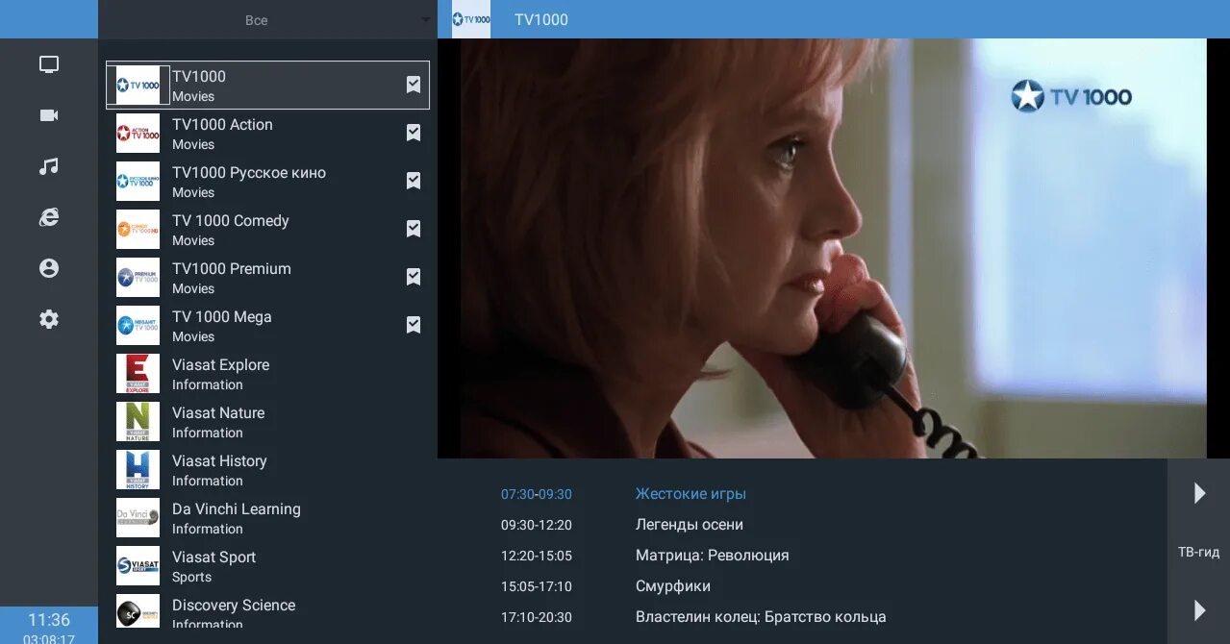Viewport: 1230px width, 644px height.
Task: Select Discovery Science channel name
Action: pos(234,606)
